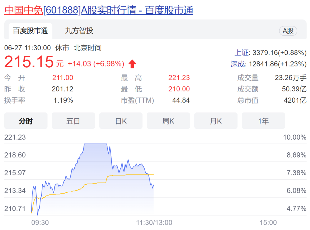Switch to the 百度股市通 tab

pyautogui.click(x=30, y=31)
